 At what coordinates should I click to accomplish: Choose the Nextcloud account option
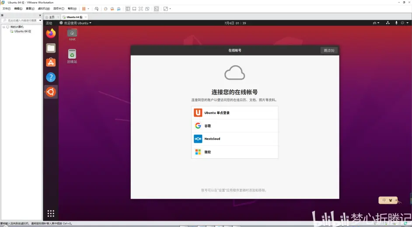click(234, 139)
